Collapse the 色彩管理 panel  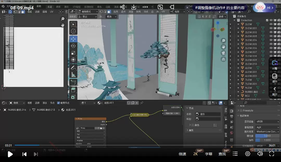click(x=238, y=116)
